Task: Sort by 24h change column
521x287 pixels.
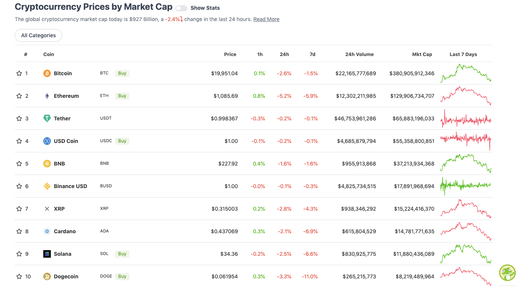Action: [284, 54]
